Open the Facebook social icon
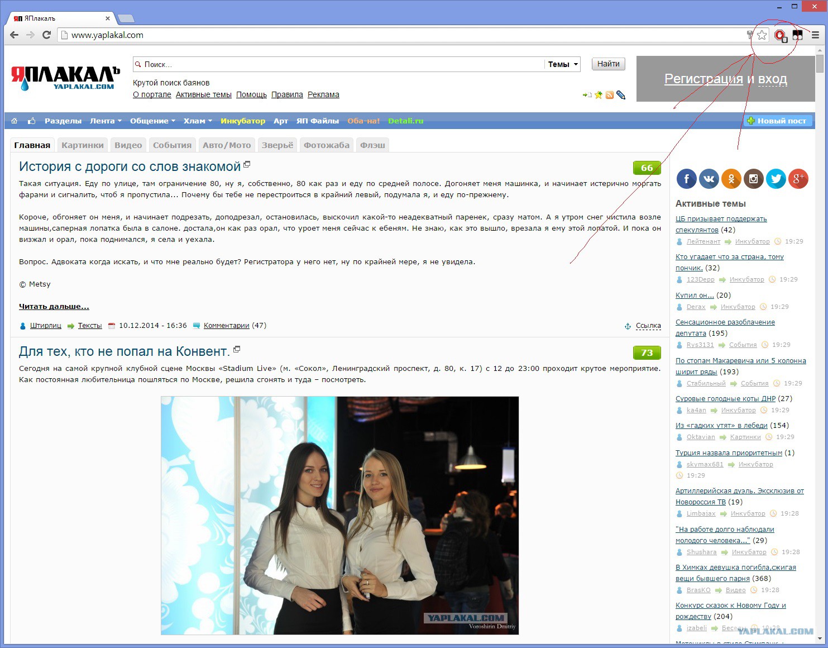Image resolution: width=828 pixels, height=648 pixels. 687,179
